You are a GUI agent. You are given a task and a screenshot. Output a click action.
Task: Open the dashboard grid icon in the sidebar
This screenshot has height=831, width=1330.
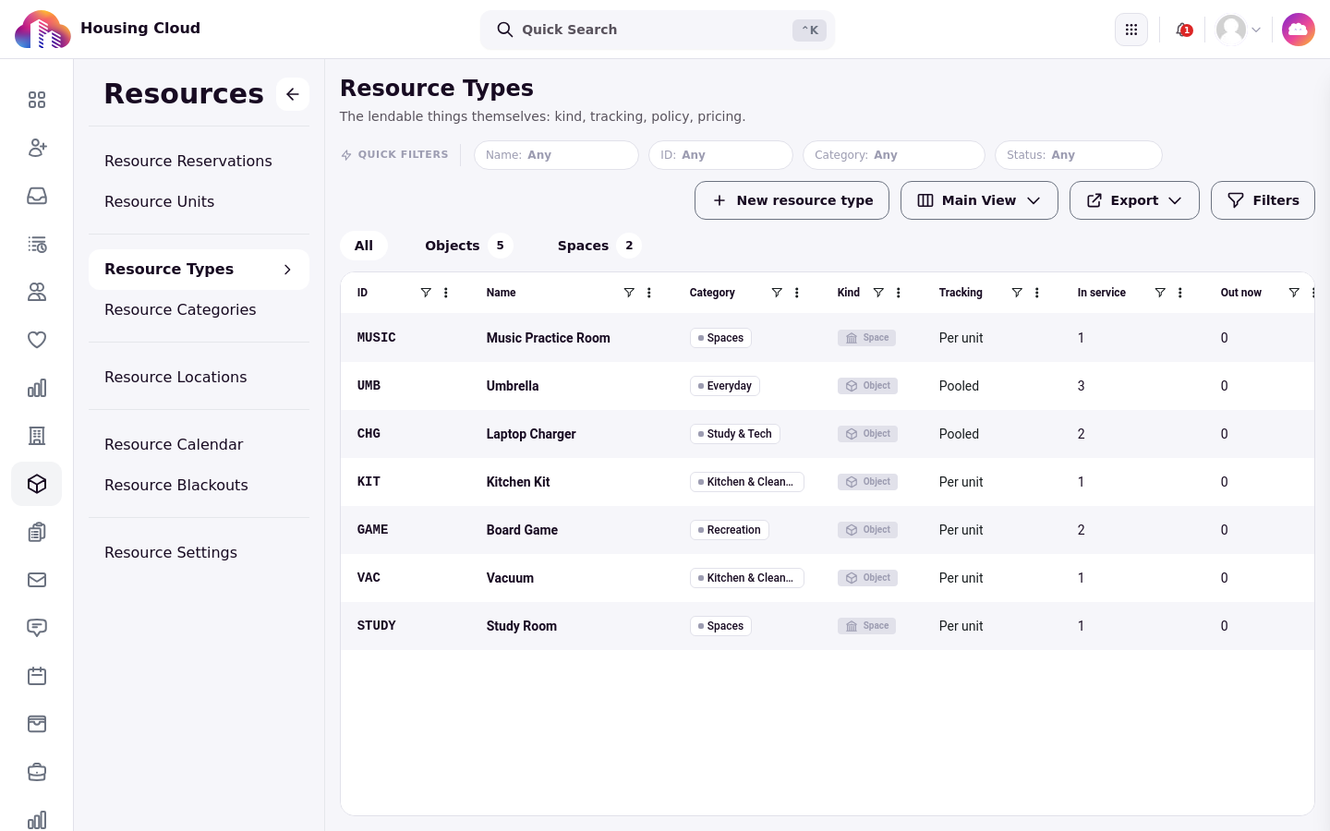[37, 100]
